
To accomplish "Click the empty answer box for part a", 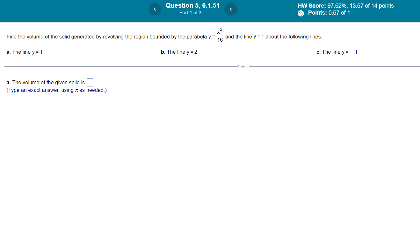I will pos(90,82).
